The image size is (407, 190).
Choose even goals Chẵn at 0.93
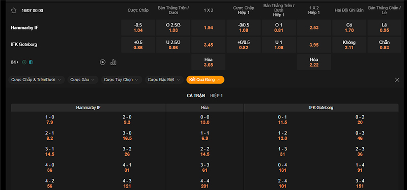click(x=385, y=45)
